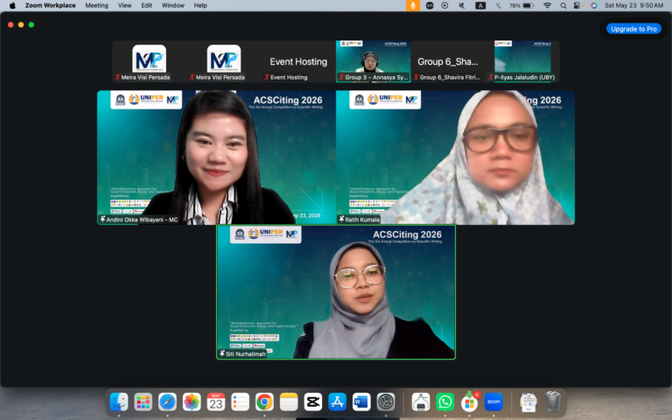Select Group 3 – Annasya participant thumbnail

[x=373, y=61]
